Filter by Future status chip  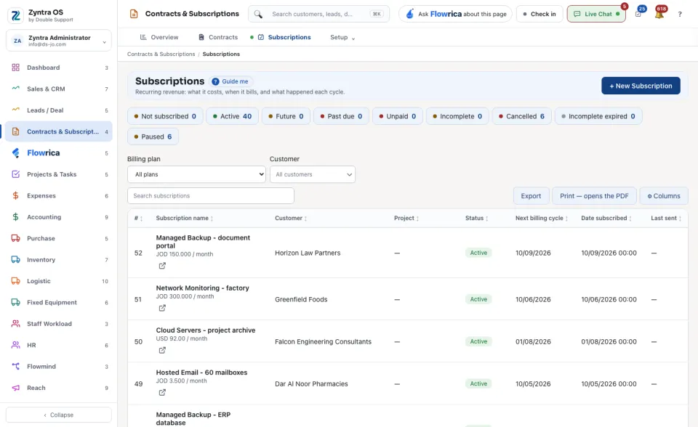[x=286, y=116]
